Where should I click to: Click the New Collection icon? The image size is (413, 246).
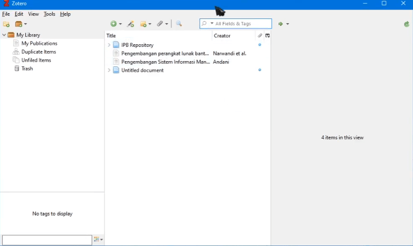tap(6, 24)
